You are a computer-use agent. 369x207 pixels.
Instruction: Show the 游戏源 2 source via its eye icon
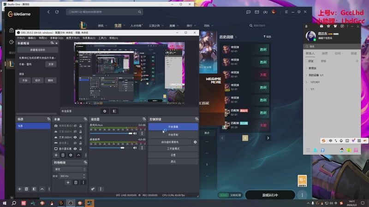pyautogui.click(x=75, y=143)
